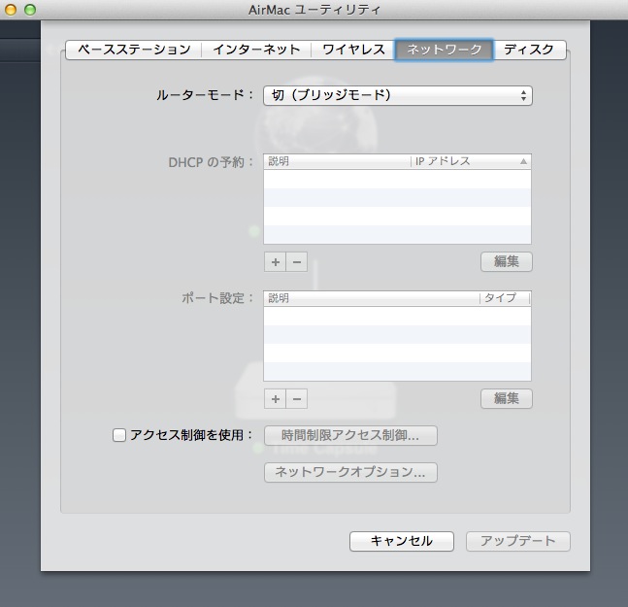Add a DHCP reservation with plus button
This screenshot has width=628, height=607.
[275, 262]
